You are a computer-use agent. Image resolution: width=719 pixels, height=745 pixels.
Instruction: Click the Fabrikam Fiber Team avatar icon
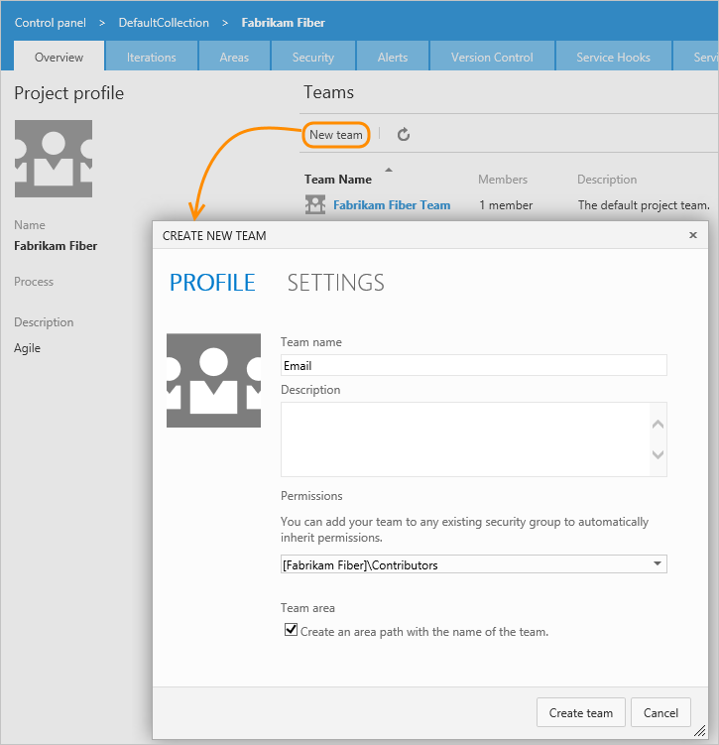click(x=314, y=204)
